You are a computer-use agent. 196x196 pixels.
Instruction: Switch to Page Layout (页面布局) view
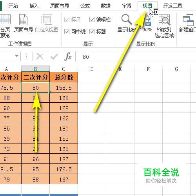pos(24,23)
